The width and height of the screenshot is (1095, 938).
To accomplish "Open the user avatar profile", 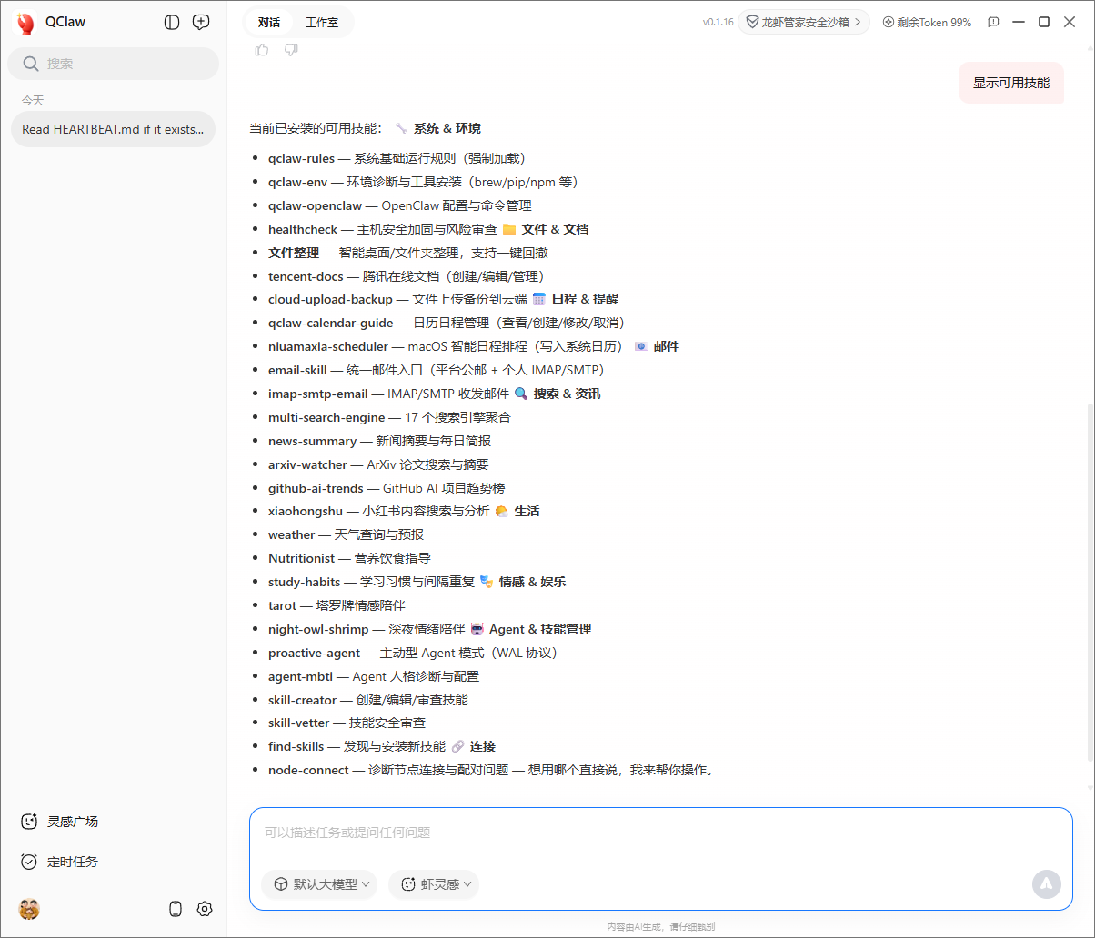I will click(x=29, y=909).
